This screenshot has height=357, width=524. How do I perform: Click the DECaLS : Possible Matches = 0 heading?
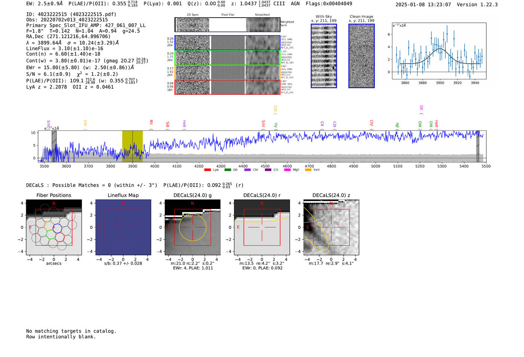tap(92, 185)
